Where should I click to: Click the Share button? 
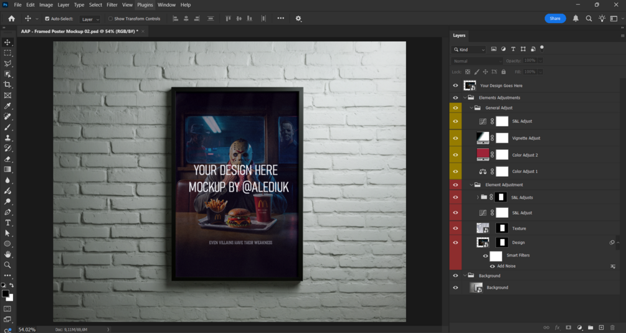pyautogui.click(x=555, y=18)
